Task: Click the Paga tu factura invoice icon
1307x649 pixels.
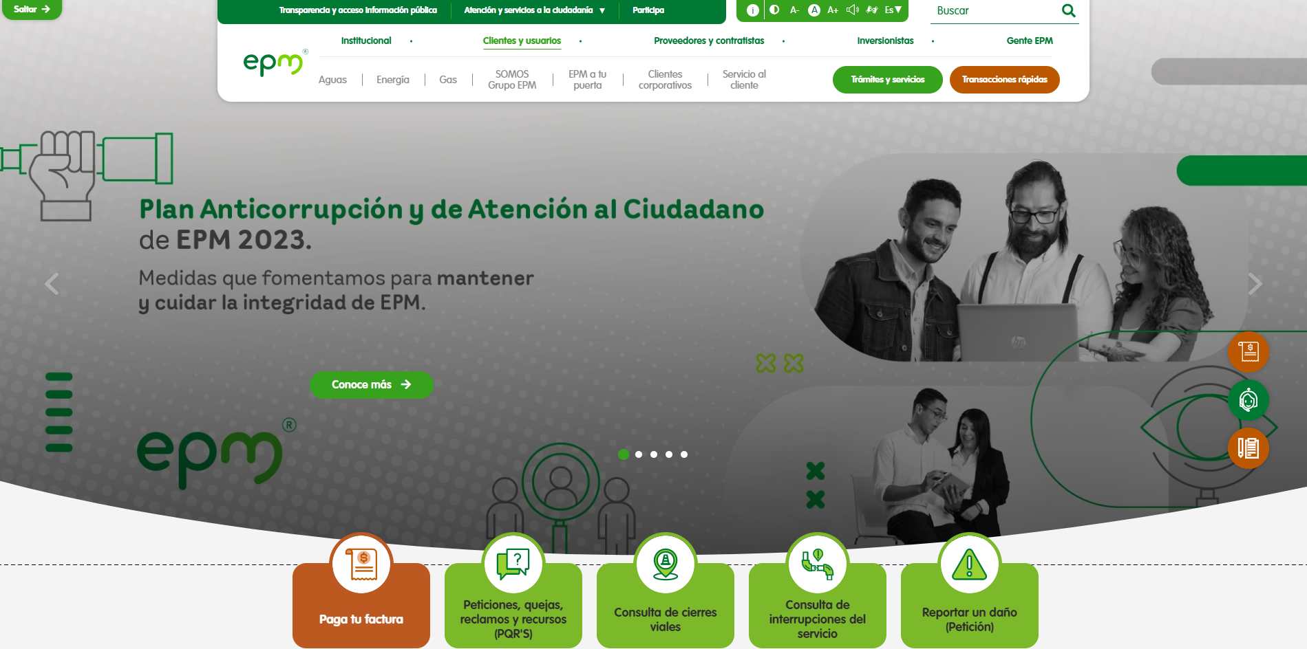Action: point(361,564)
